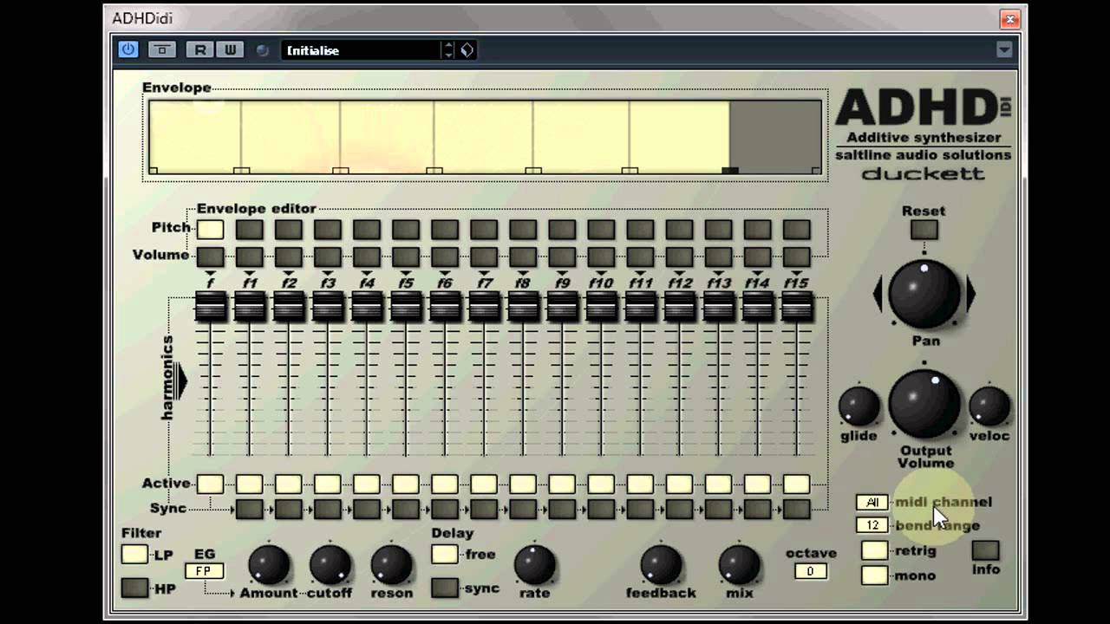Screen dimensions: 1110x624
Task: Click the delay feedback knob
Action: (x=661, y=565)
